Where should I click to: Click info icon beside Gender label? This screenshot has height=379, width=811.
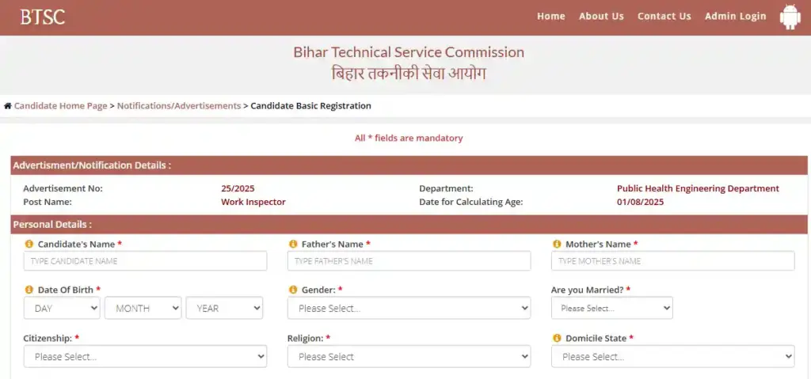293,290
